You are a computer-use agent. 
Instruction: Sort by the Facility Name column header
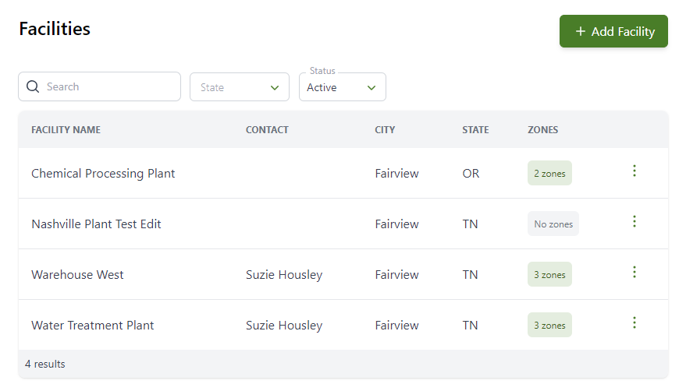click(x=66, y=129)
